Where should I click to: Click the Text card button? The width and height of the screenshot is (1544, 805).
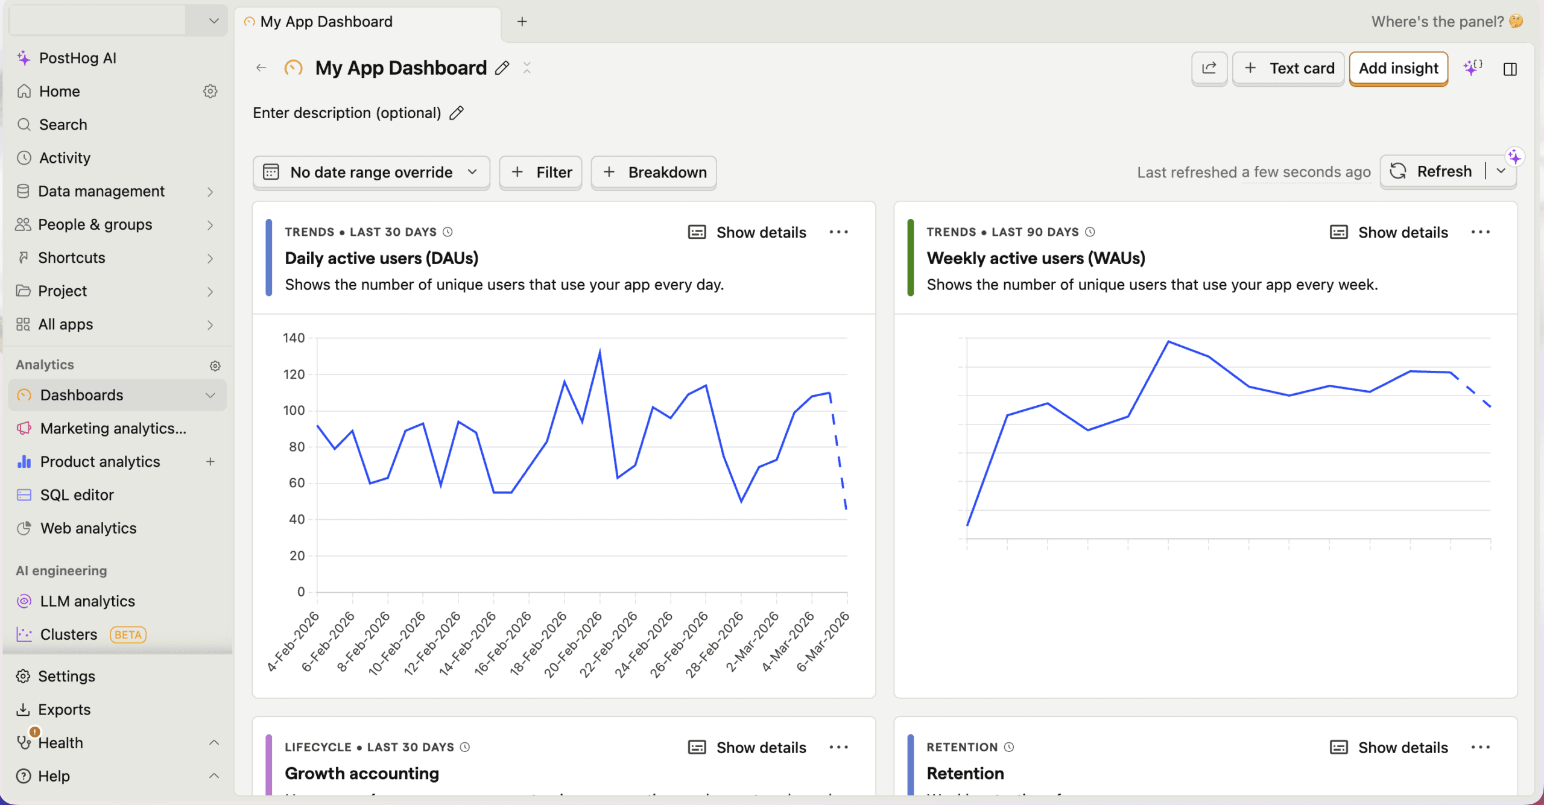tap(1288, 68)
